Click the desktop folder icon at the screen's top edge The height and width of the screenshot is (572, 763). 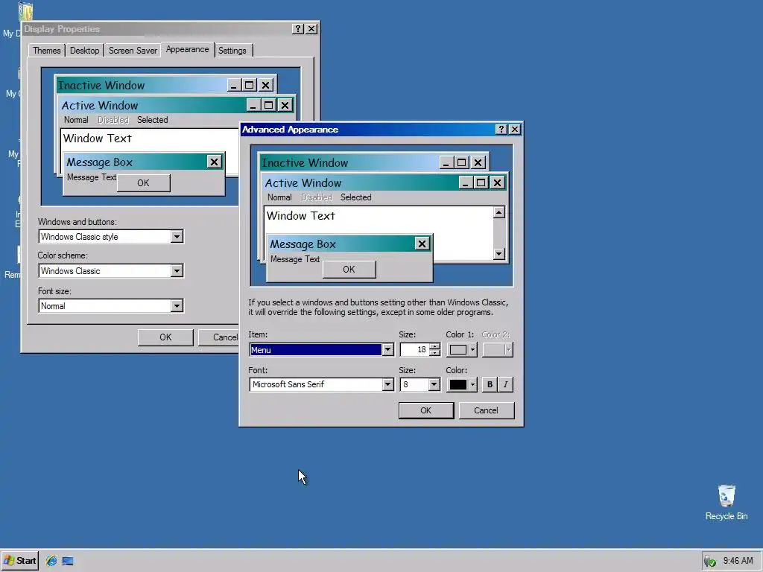coord(25,10)
